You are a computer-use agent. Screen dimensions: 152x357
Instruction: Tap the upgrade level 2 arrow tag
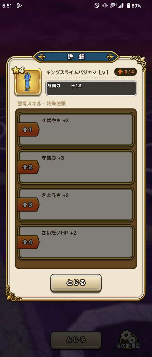[28, 167]
